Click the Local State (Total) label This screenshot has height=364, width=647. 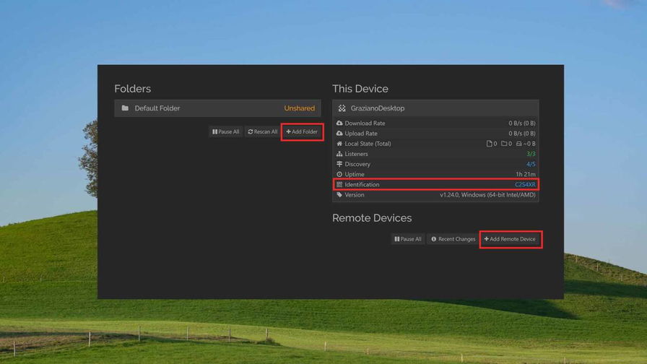tap(368, 144)
